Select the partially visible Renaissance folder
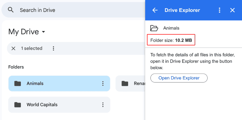The image size is (242, 120). [x=130, y=83]
